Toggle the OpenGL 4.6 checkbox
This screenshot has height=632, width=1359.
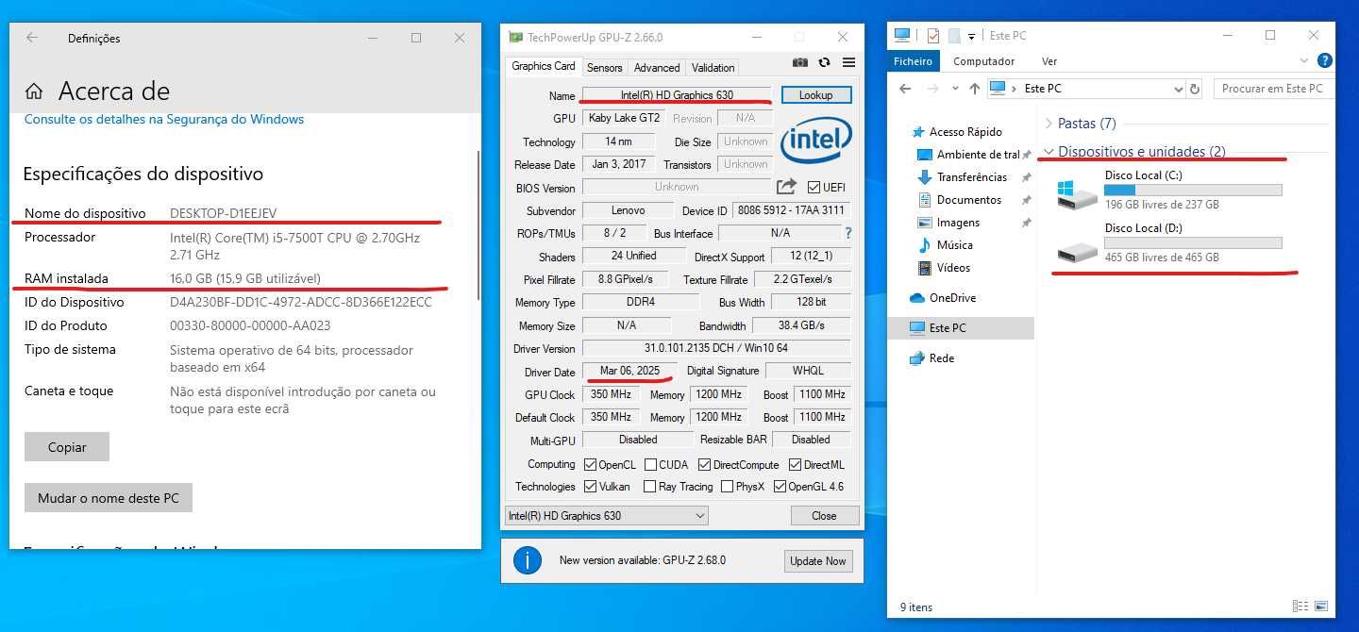(780, 487)
